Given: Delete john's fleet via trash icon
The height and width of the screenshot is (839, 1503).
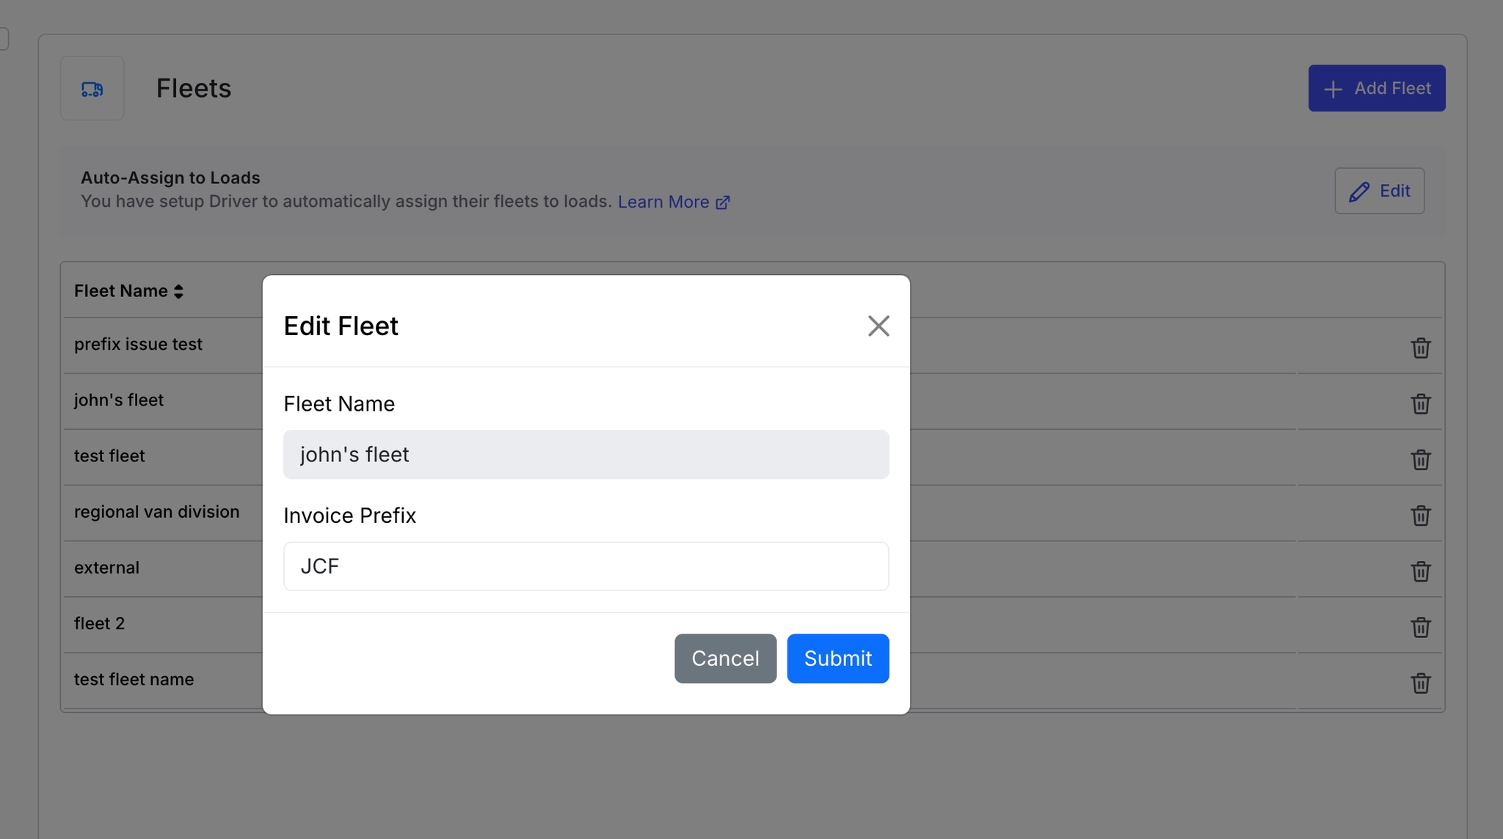Looking at the screenshot, I should tap(1421, 403).
